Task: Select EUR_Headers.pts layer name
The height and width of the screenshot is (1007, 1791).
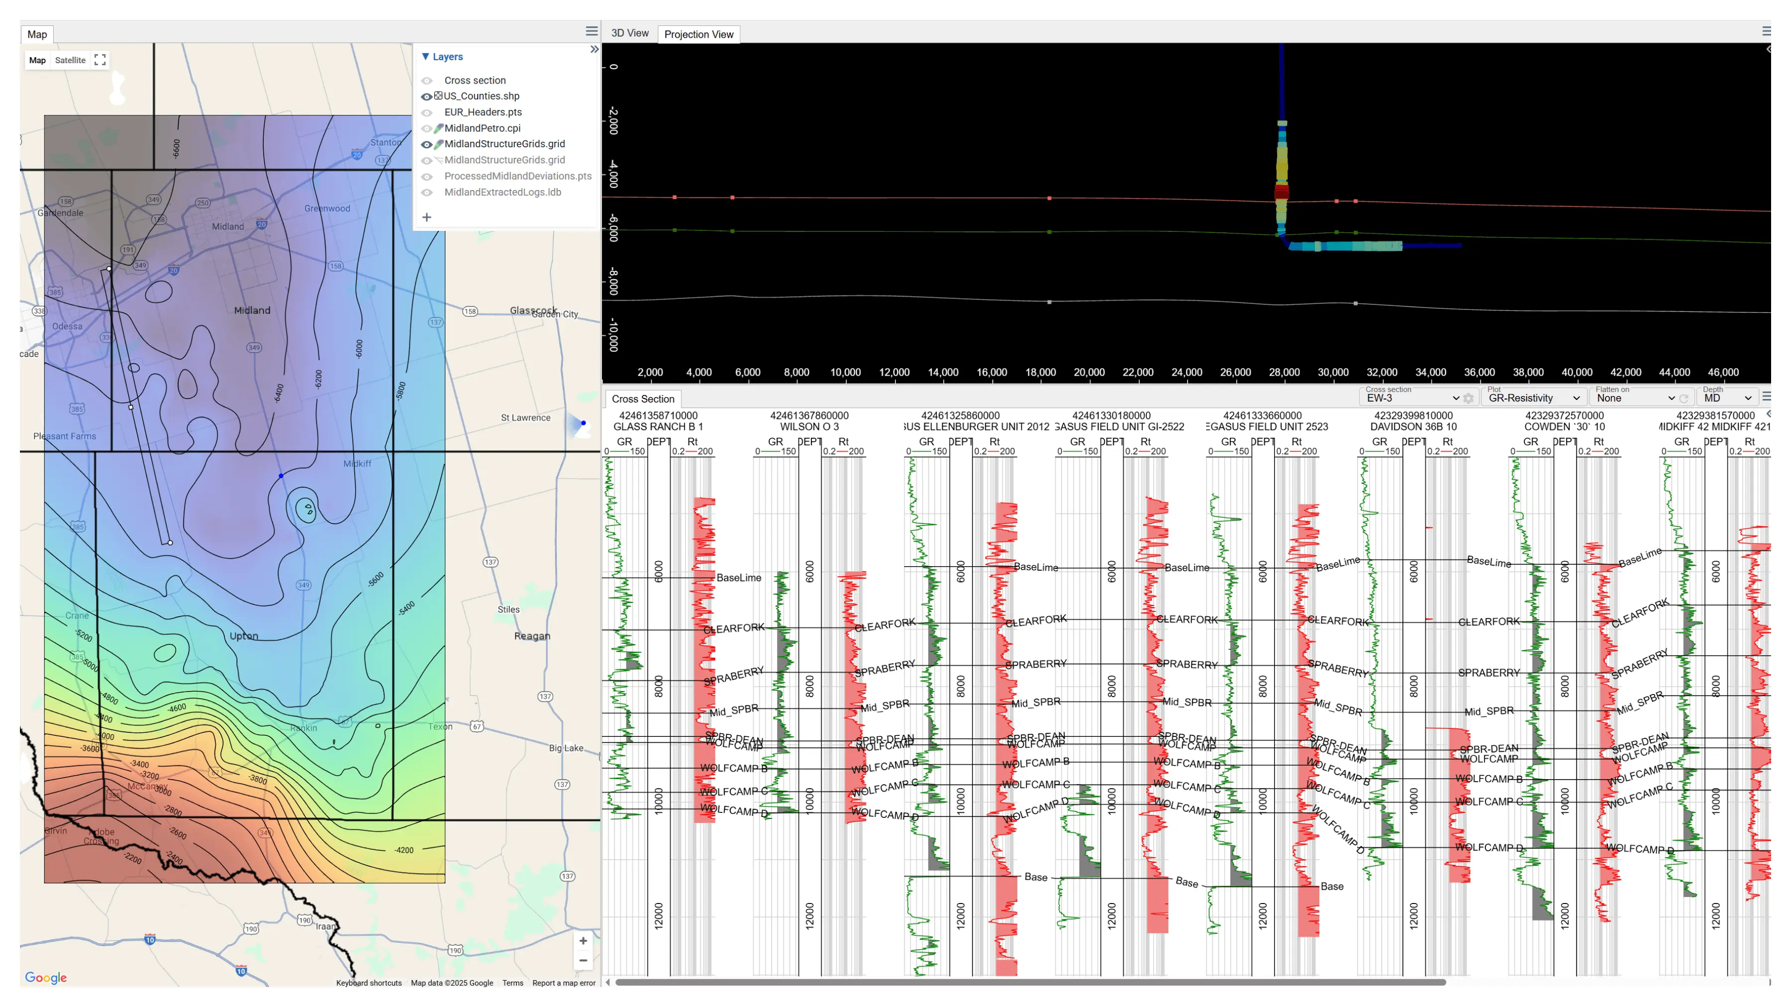Action: pyautogui.click(x=483, y=112)
